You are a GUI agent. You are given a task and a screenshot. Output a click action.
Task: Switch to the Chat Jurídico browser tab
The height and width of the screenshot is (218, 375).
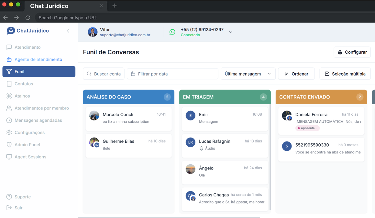(49, 6)
